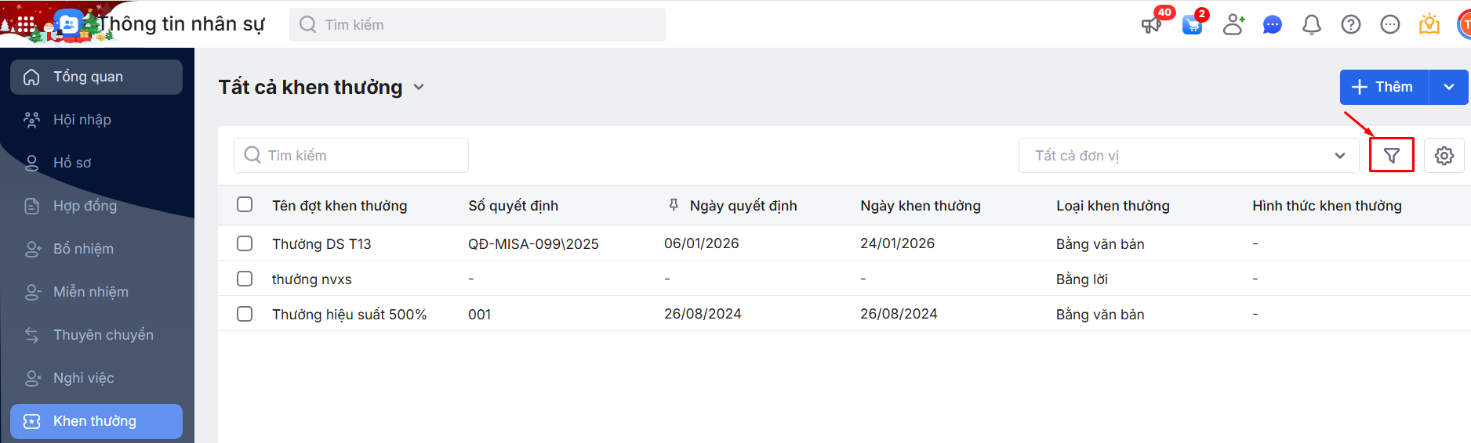Screen dimensions: 1471x443
Task: Open the Thưởng hiệu suất 500% record
Action: click(x=349, y=314)
